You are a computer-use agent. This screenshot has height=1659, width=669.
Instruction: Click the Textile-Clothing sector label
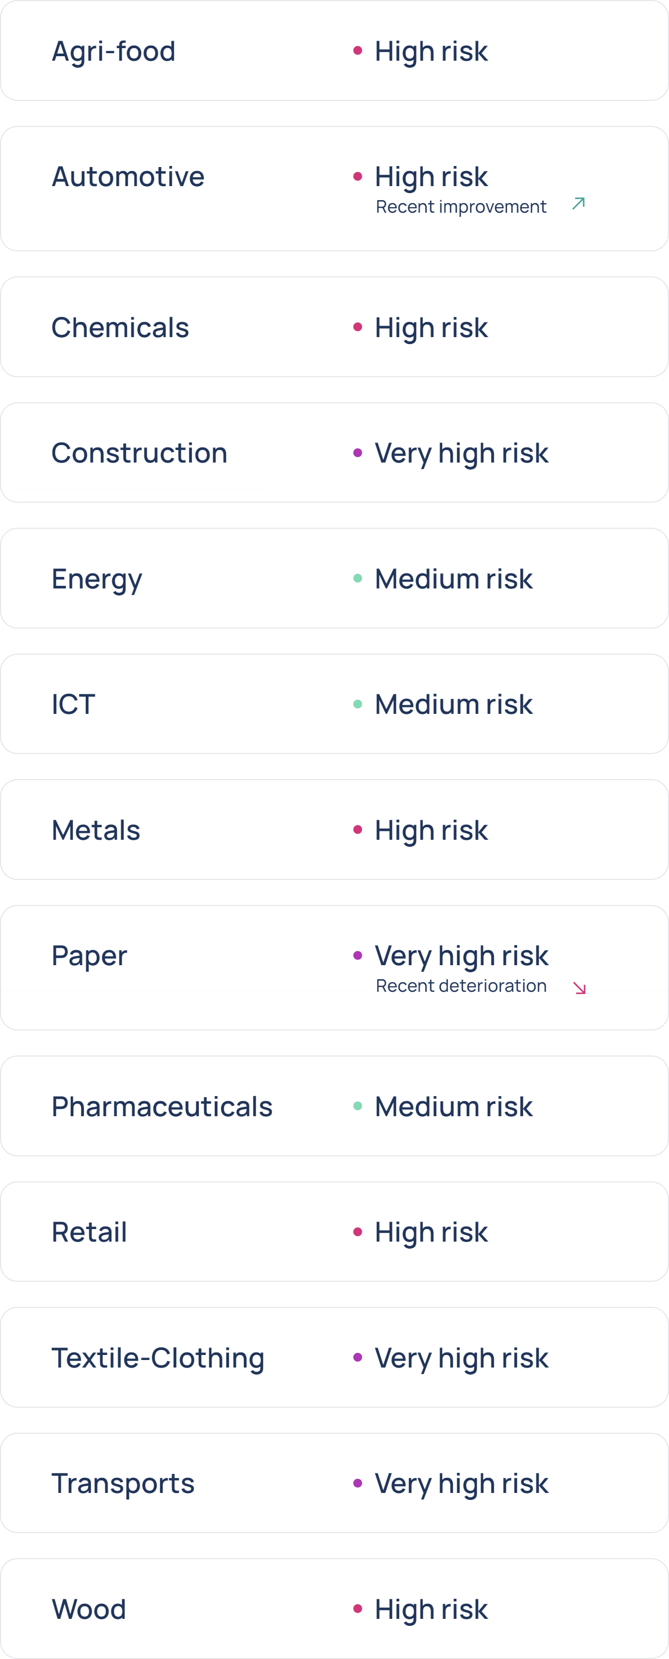point(158,1358)
